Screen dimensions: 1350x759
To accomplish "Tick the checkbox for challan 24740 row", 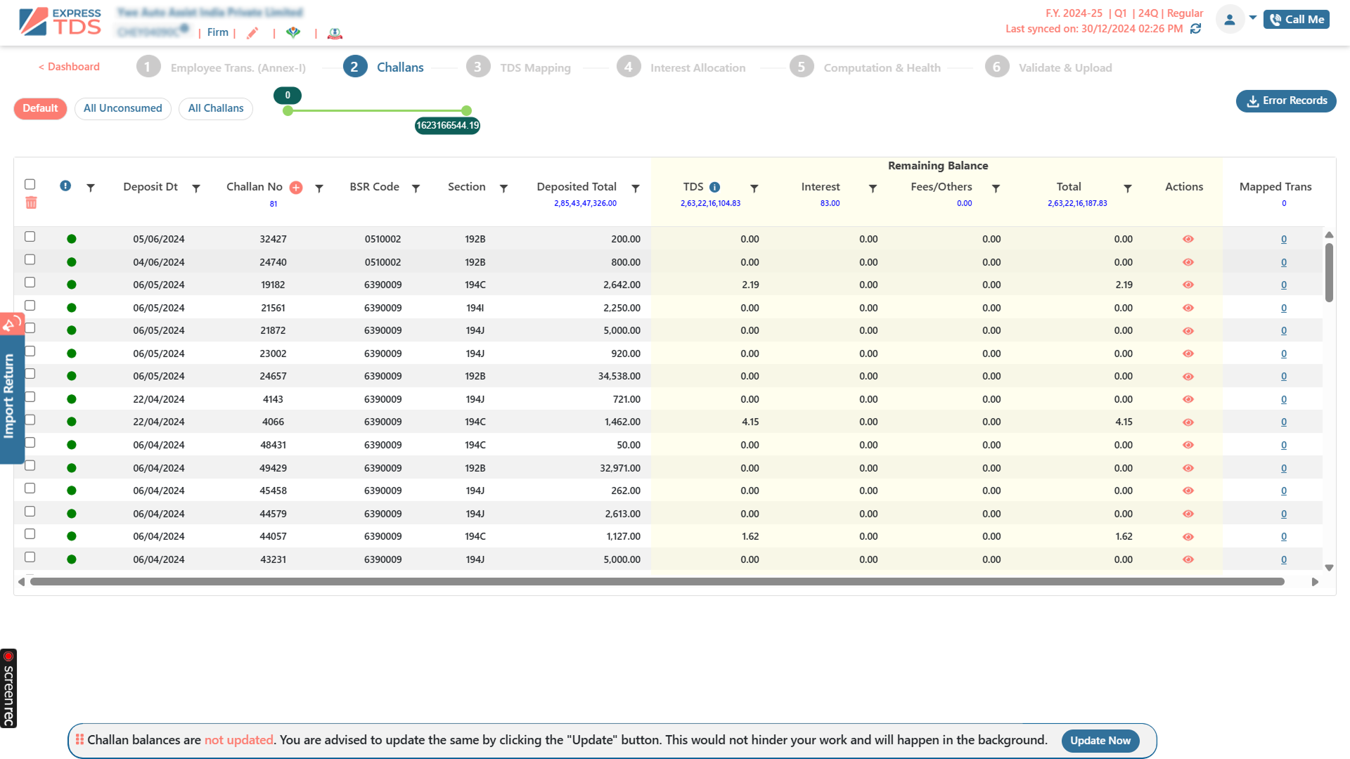I will click(30, 260).
